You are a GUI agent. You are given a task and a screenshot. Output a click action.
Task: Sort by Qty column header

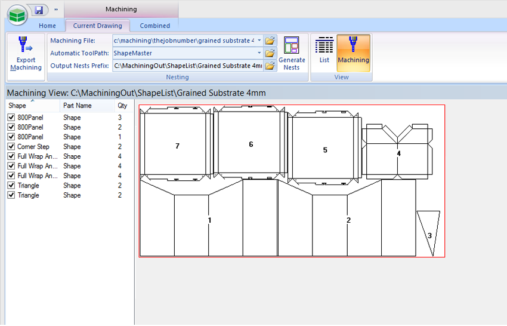[x=123, y=106]
